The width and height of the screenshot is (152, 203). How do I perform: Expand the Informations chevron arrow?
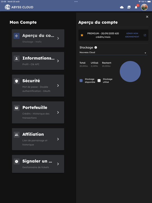(x=58, y=61)
